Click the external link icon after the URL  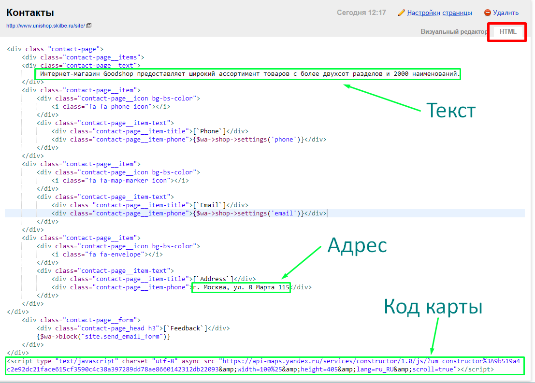pos(89,26)
